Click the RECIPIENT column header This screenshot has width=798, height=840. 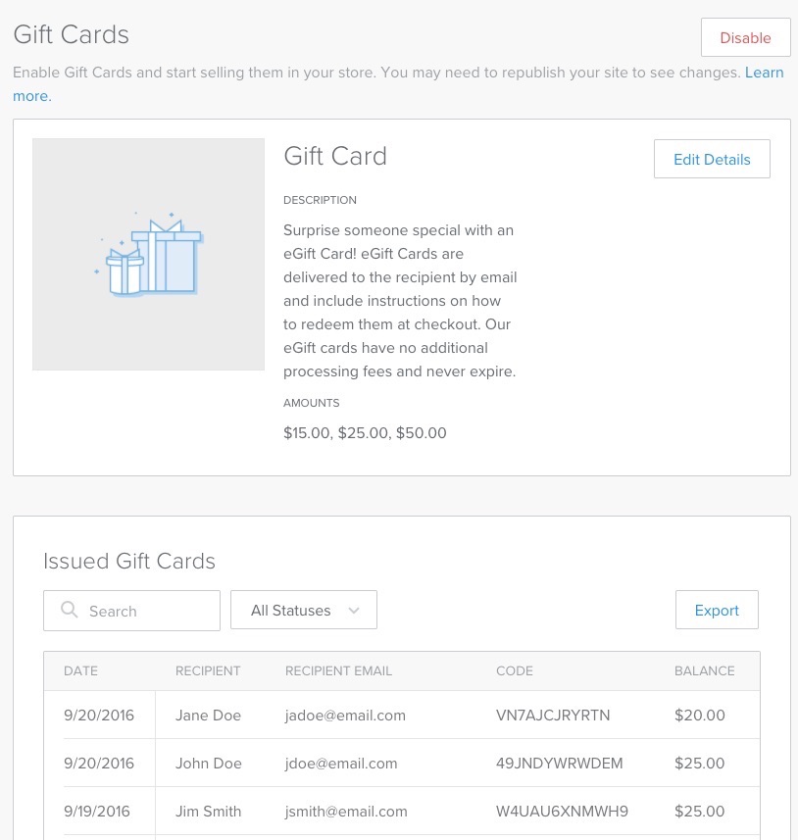click(208, 670)
